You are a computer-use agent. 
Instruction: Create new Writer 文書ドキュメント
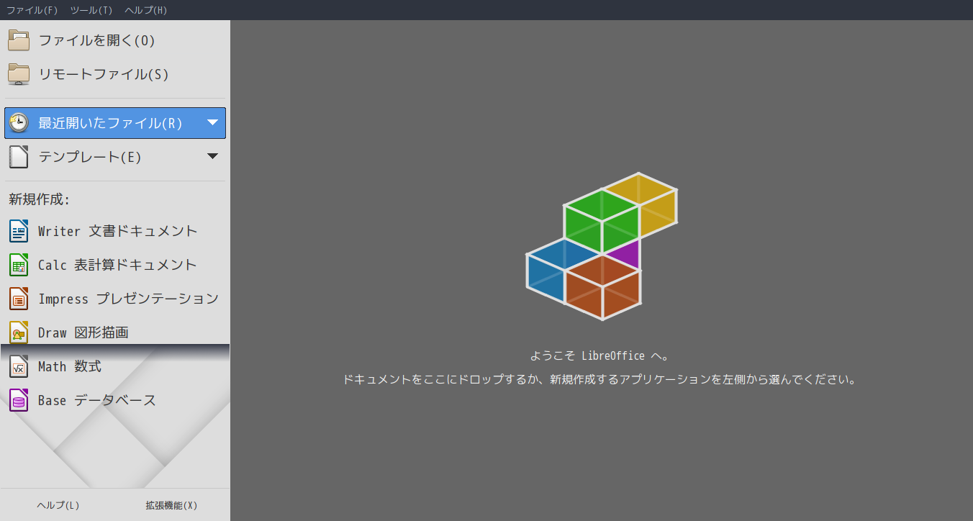tap(115, 231)
